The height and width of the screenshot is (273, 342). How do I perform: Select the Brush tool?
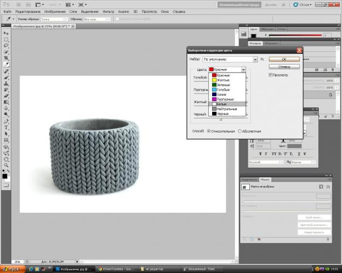[x=6, y=77]
